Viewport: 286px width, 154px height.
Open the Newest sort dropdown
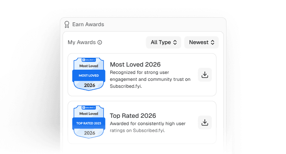click(201, 42)
